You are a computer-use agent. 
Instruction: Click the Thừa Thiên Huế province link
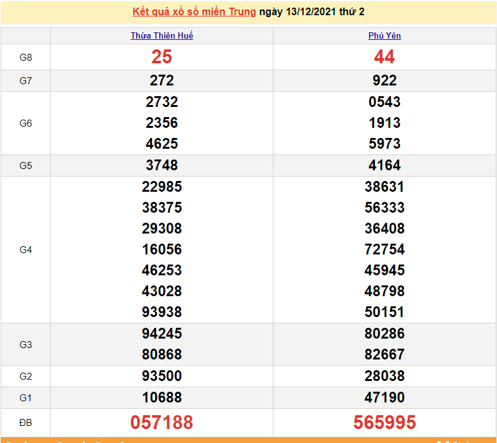pos(161,36)
